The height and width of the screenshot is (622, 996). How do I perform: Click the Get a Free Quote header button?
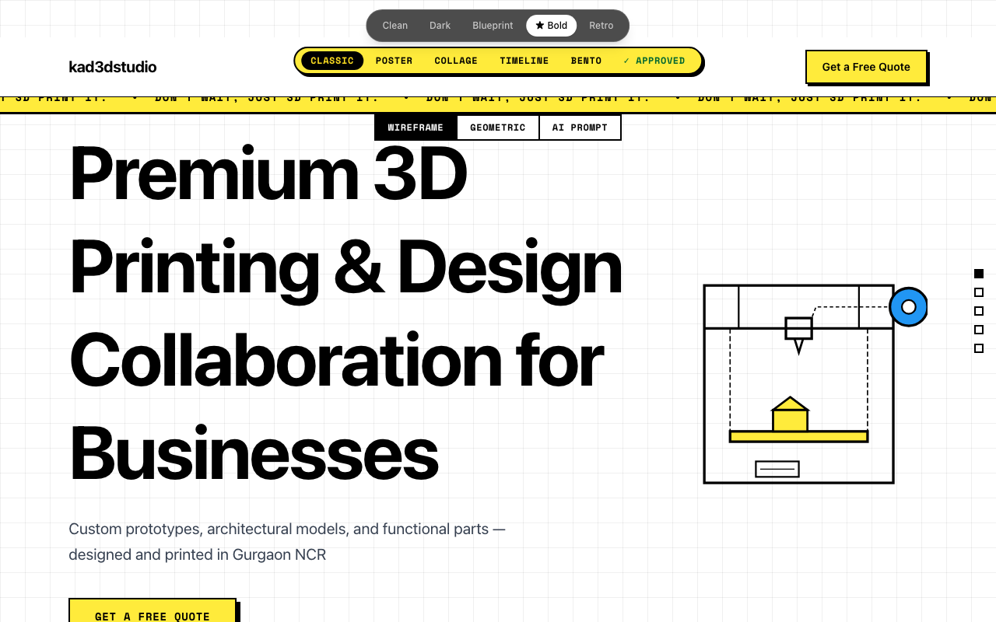point(866,67)
